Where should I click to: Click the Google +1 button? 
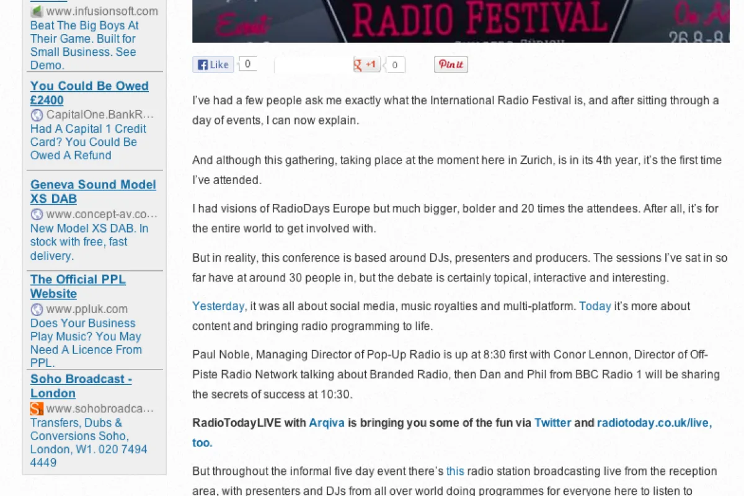coord(366,64)
